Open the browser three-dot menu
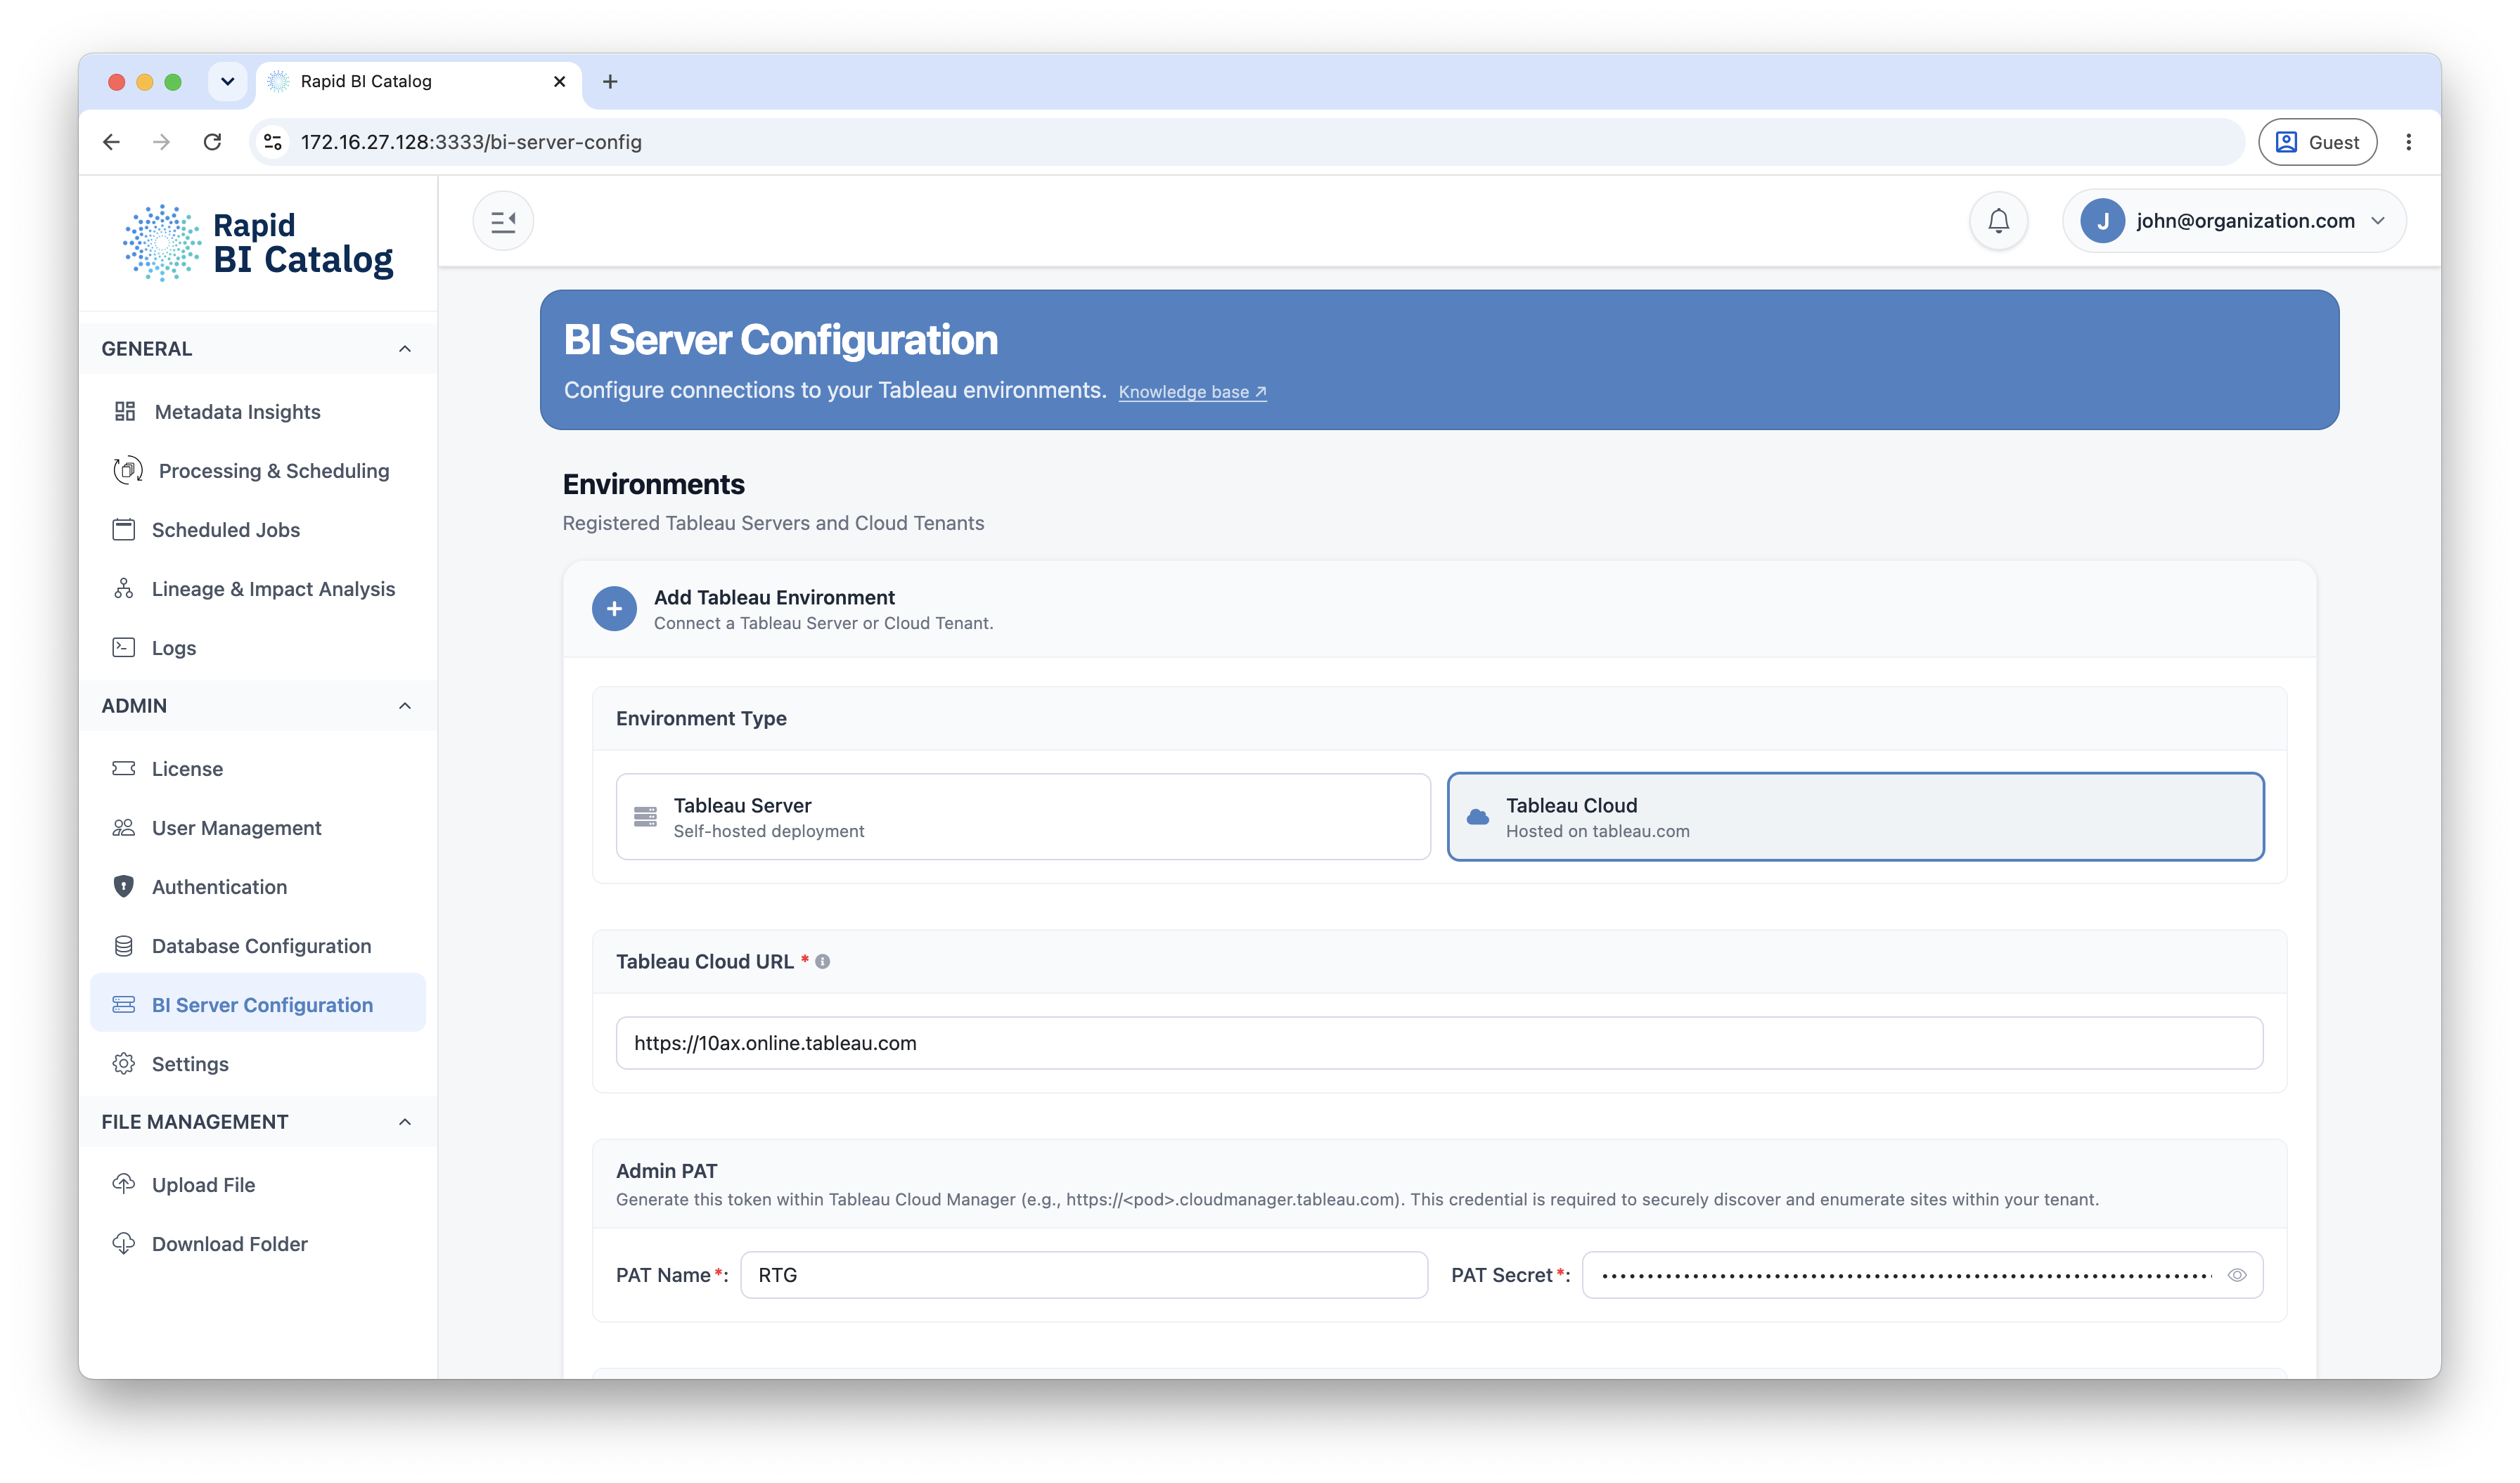2520x1483 pixels. [2408, 142]
